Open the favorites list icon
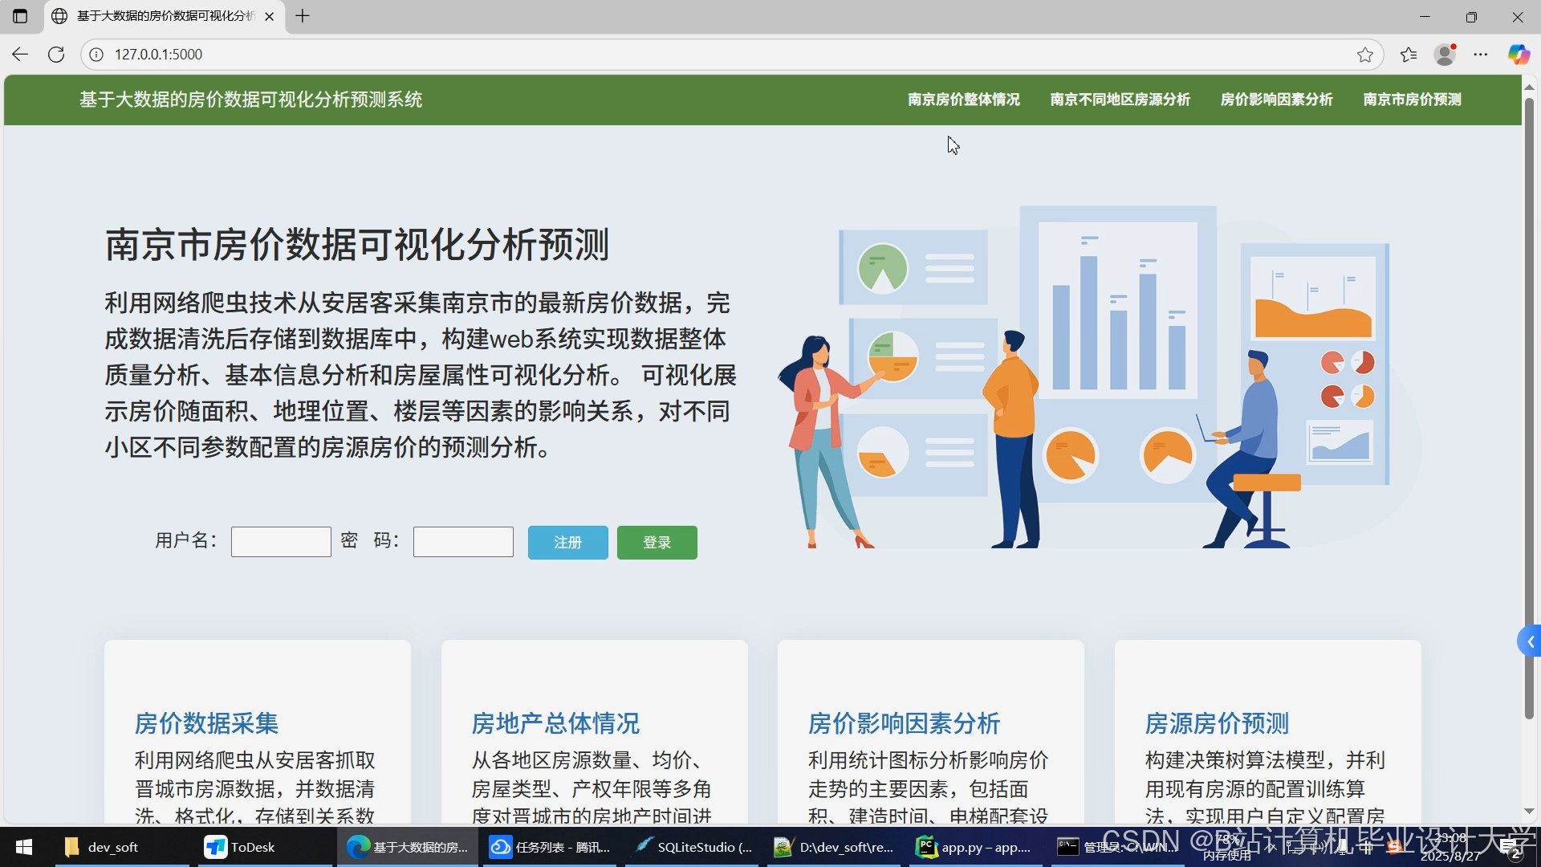 tap(1408, 55)
